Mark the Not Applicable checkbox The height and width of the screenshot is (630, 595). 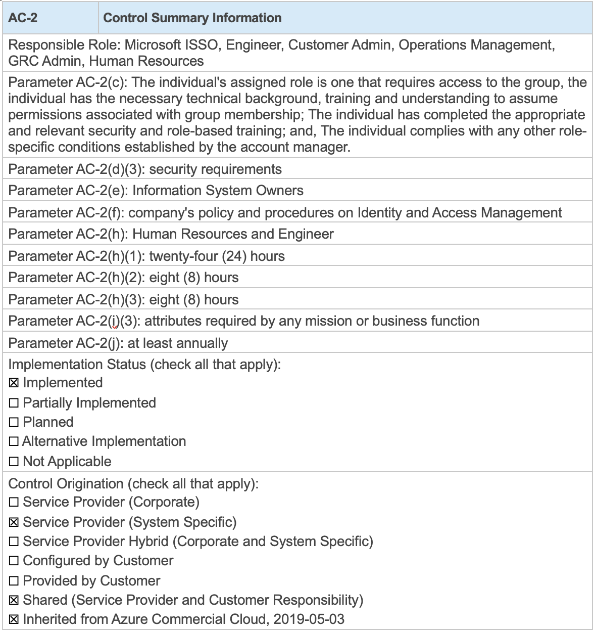point(14,462)
